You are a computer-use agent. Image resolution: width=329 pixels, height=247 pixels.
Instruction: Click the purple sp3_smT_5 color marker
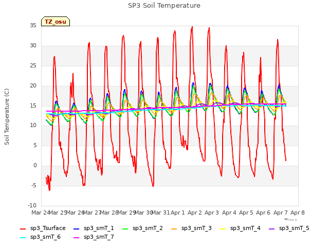pyautogui.click(x=272, y=228)
